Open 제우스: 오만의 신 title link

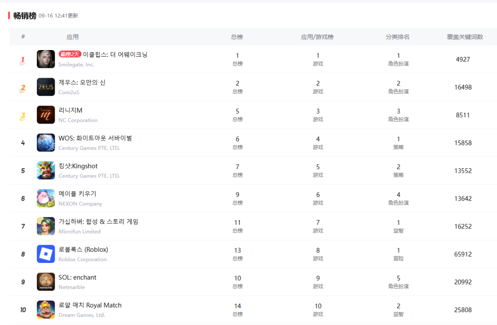(82, 82)
